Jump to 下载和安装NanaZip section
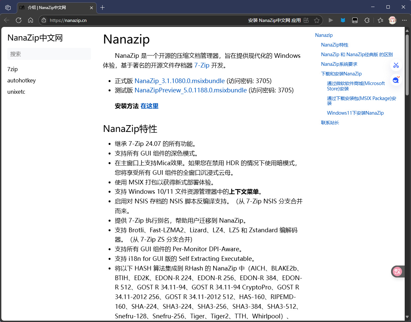 pyautogui.click(x=341, y=74)
